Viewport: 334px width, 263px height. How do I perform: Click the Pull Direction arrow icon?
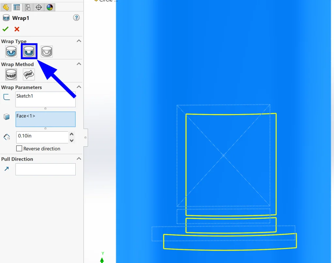coord(7,169)
